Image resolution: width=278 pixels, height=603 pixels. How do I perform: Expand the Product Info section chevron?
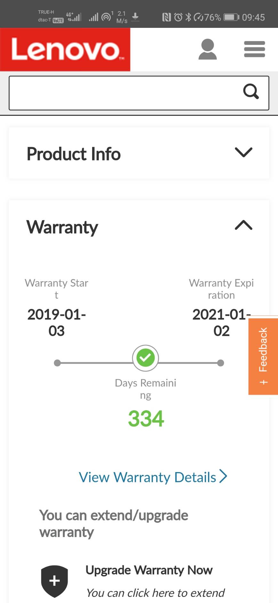tap(243, 152)
